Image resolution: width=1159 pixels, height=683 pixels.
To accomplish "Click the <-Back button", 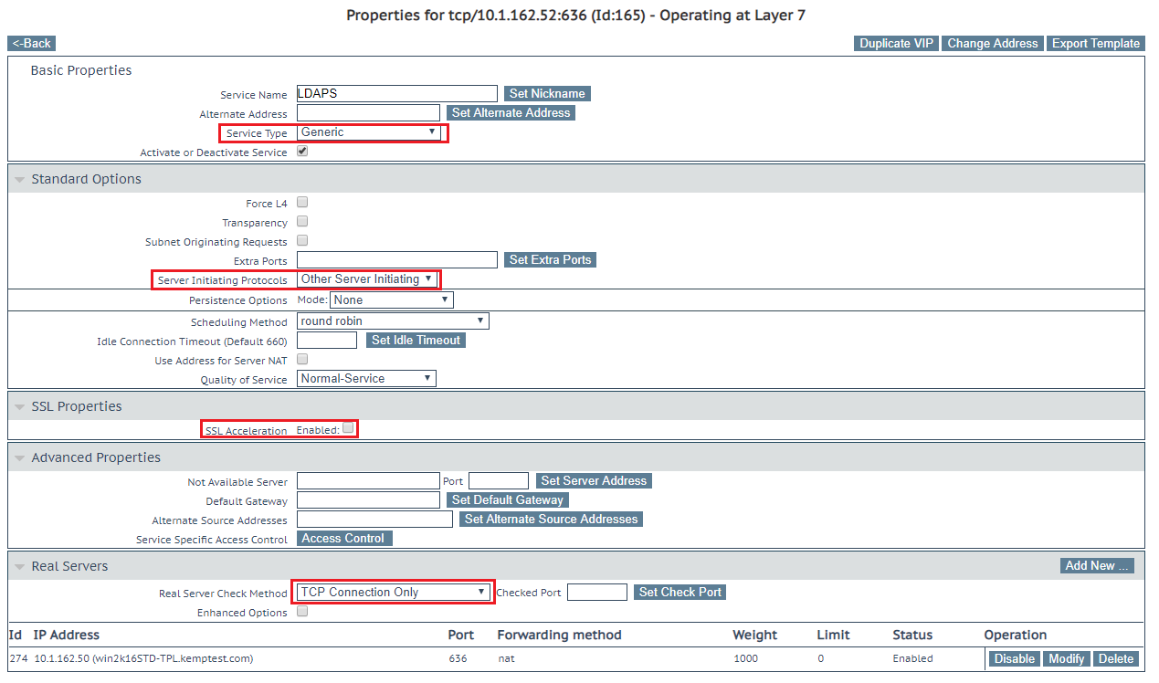I will coord(31,43).
